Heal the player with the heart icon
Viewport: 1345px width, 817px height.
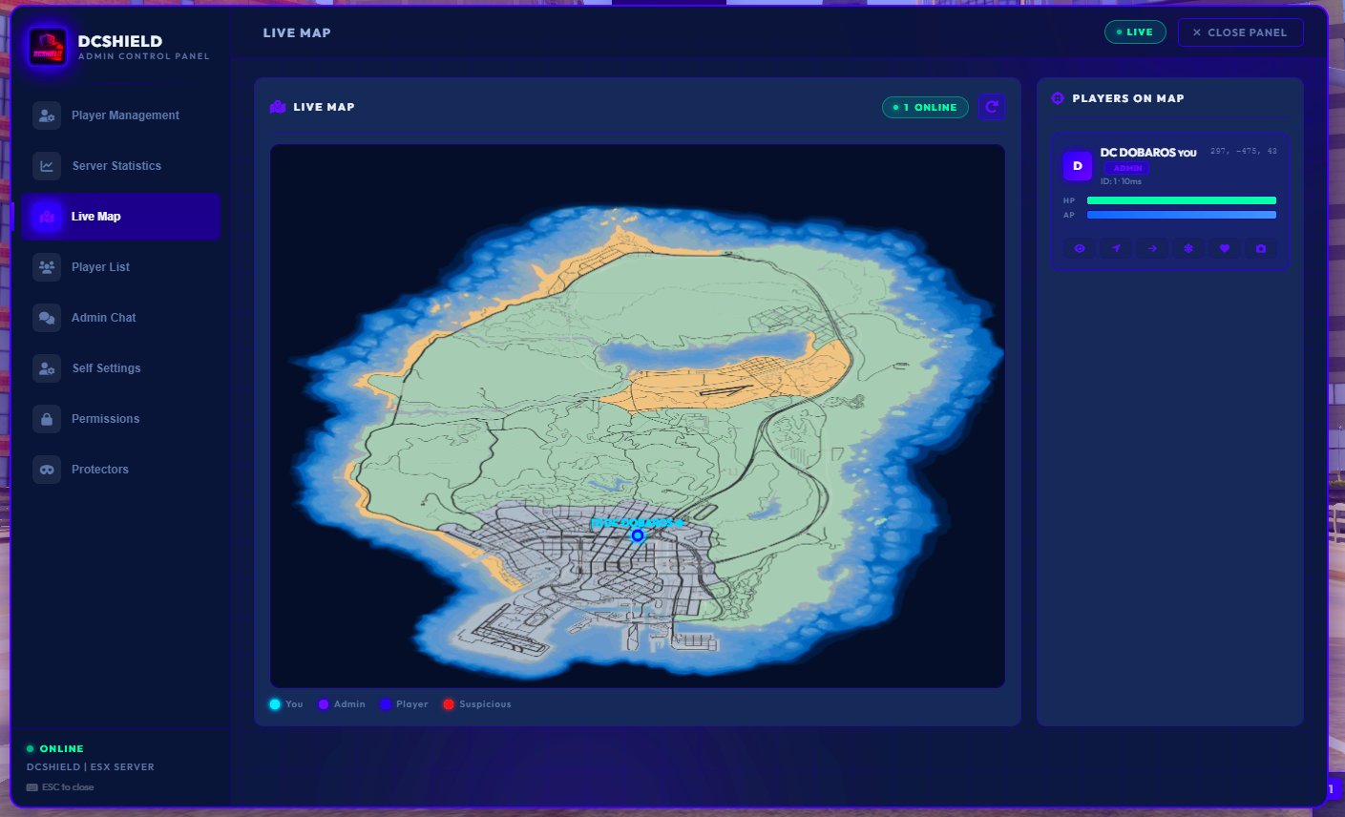pos(1225,248)
